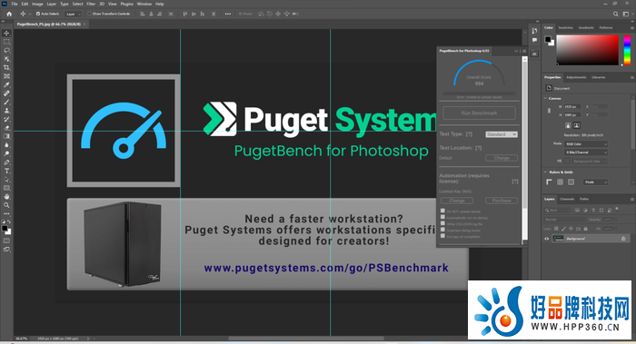Pick a color in the red color field
636x344 pixels.
point(587,50)
